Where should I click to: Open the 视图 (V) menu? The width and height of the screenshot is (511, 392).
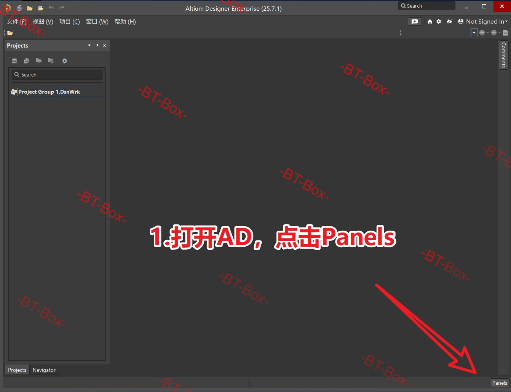click(43, 22)
